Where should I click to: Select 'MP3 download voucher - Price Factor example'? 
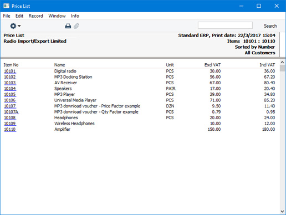(97, 106)
